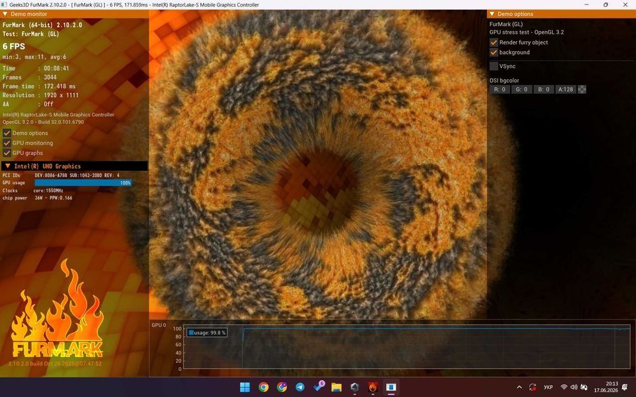Click the FurMark flame icon in taskbar
Image resolution: width=636 pixels, height=397 pixels.
click(372, 387)
